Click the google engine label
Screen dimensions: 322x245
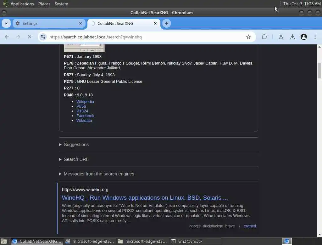coord(195,226)
